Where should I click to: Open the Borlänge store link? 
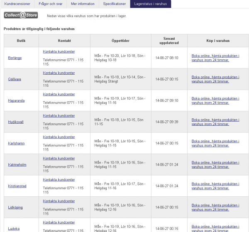click(x=15, y=58)
